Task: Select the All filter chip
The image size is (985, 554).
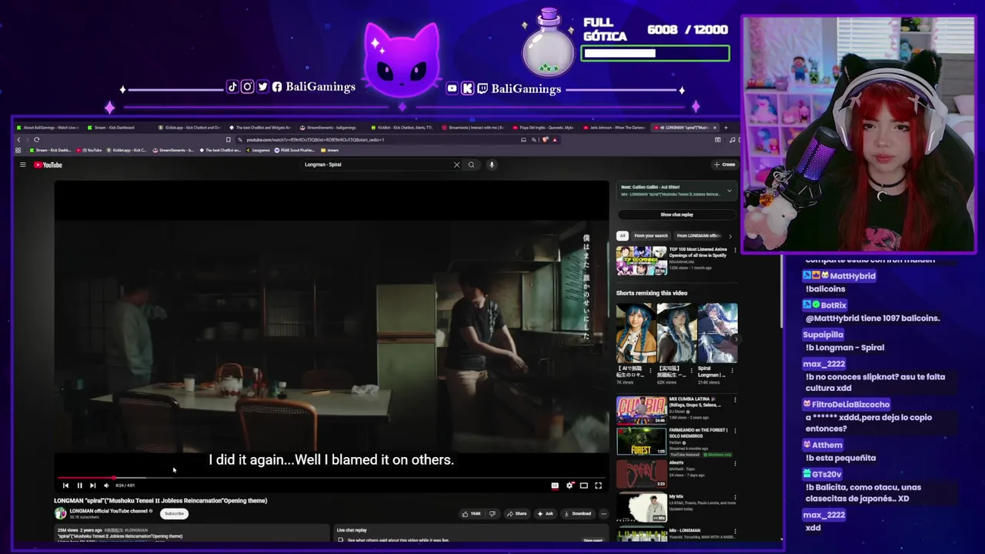Action: [x=623, y=235]
